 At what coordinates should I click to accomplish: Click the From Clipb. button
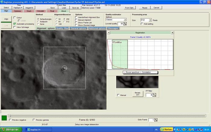point(130,8)
